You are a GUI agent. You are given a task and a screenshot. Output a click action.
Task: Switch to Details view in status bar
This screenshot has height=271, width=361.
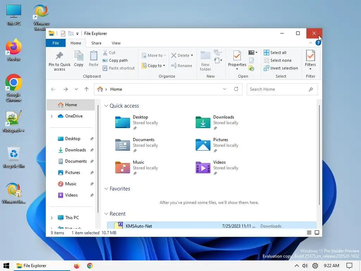(309, 233)
